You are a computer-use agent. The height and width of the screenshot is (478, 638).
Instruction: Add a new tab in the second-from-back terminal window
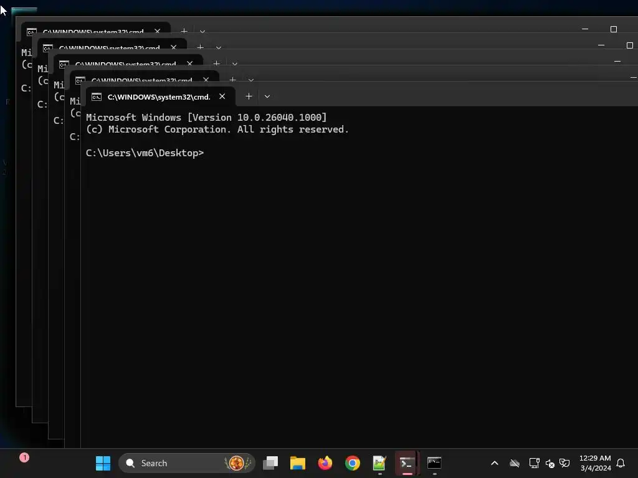click(x=200, y=47)
